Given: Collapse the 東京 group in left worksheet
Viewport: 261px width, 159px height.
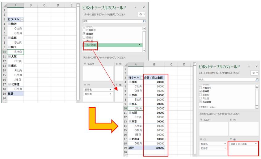Looking at the screenshot, I should 9,66.
